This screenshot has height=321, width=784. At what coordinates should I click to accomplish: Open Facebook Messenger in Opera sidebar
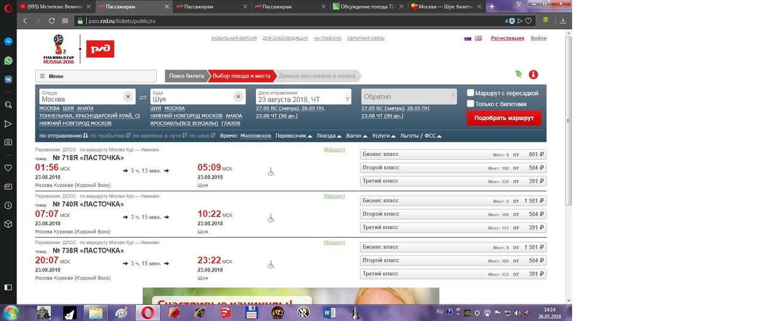[x=9, y=42]
